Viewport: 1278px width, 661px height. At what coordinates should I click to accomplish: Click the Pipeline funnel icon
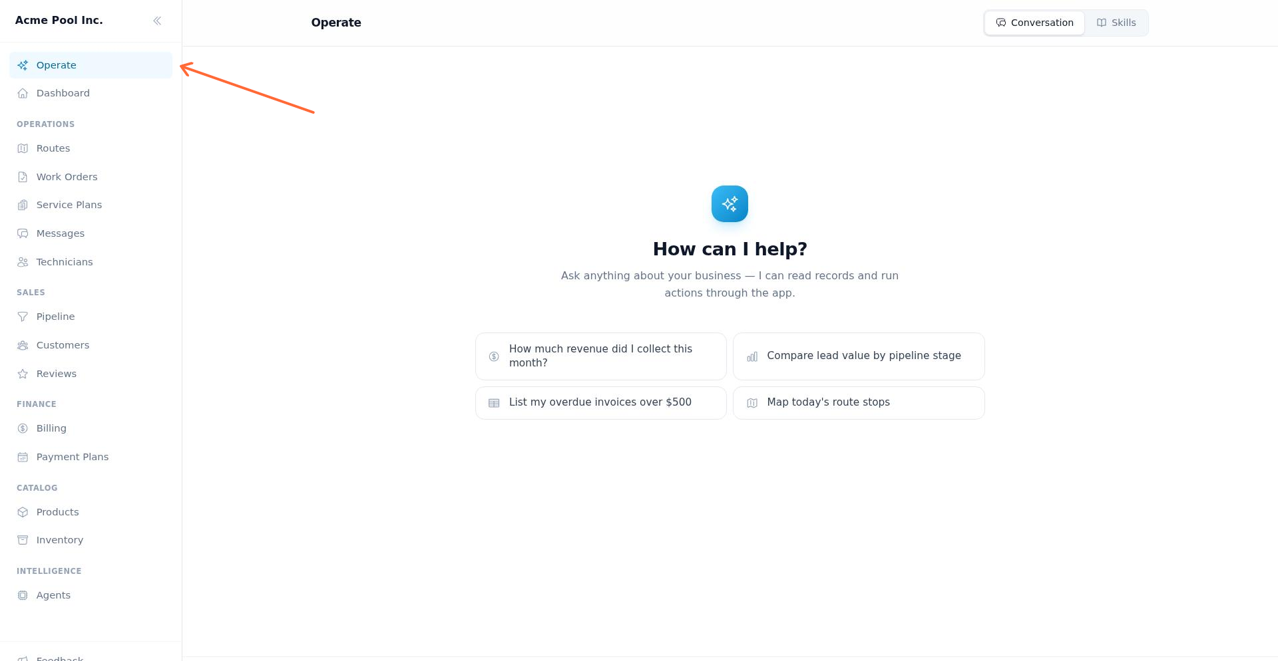[23, 317]
